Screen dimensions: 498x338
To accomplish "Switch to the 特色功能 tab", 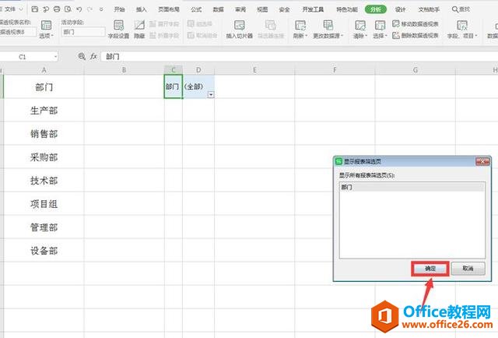I will pos(347,9).
